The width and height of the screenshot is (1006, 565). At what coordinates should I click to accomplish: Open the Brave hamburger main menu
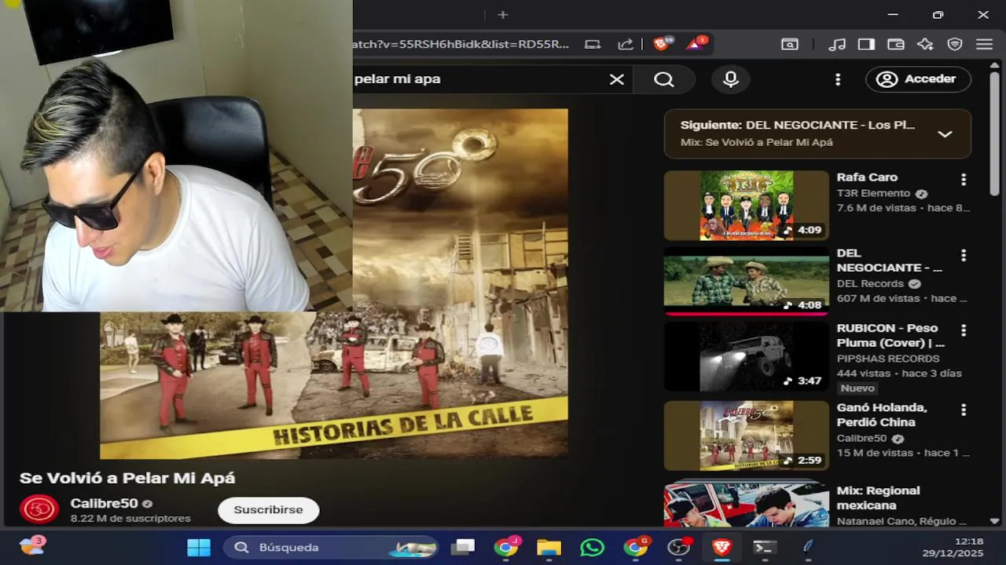[984, 45]
